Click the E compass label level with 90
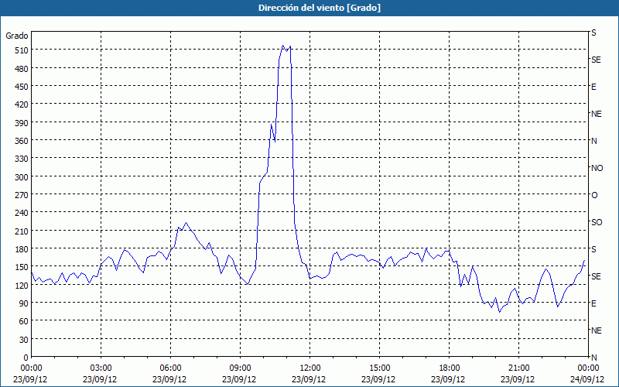619x387 pixels. [593, 303]
